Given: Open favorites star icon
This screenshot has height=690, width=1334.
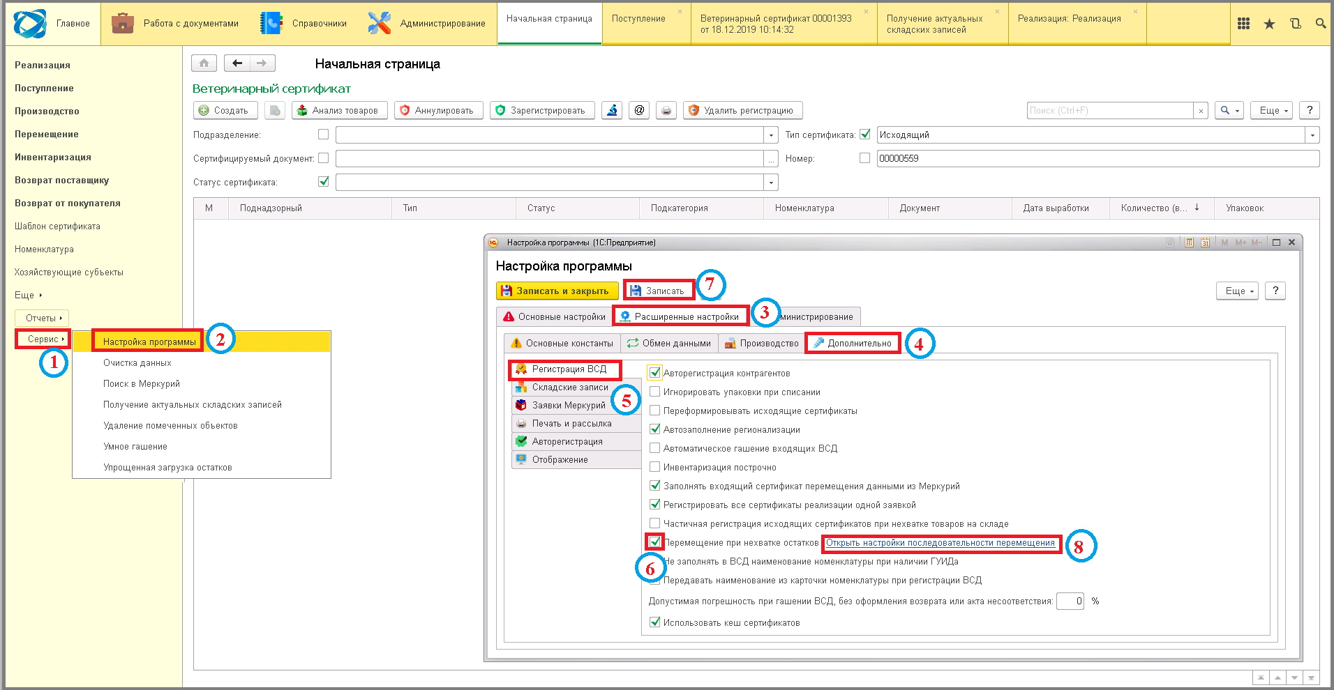Looking at the screenshot, I should (x=1269, y=24).
